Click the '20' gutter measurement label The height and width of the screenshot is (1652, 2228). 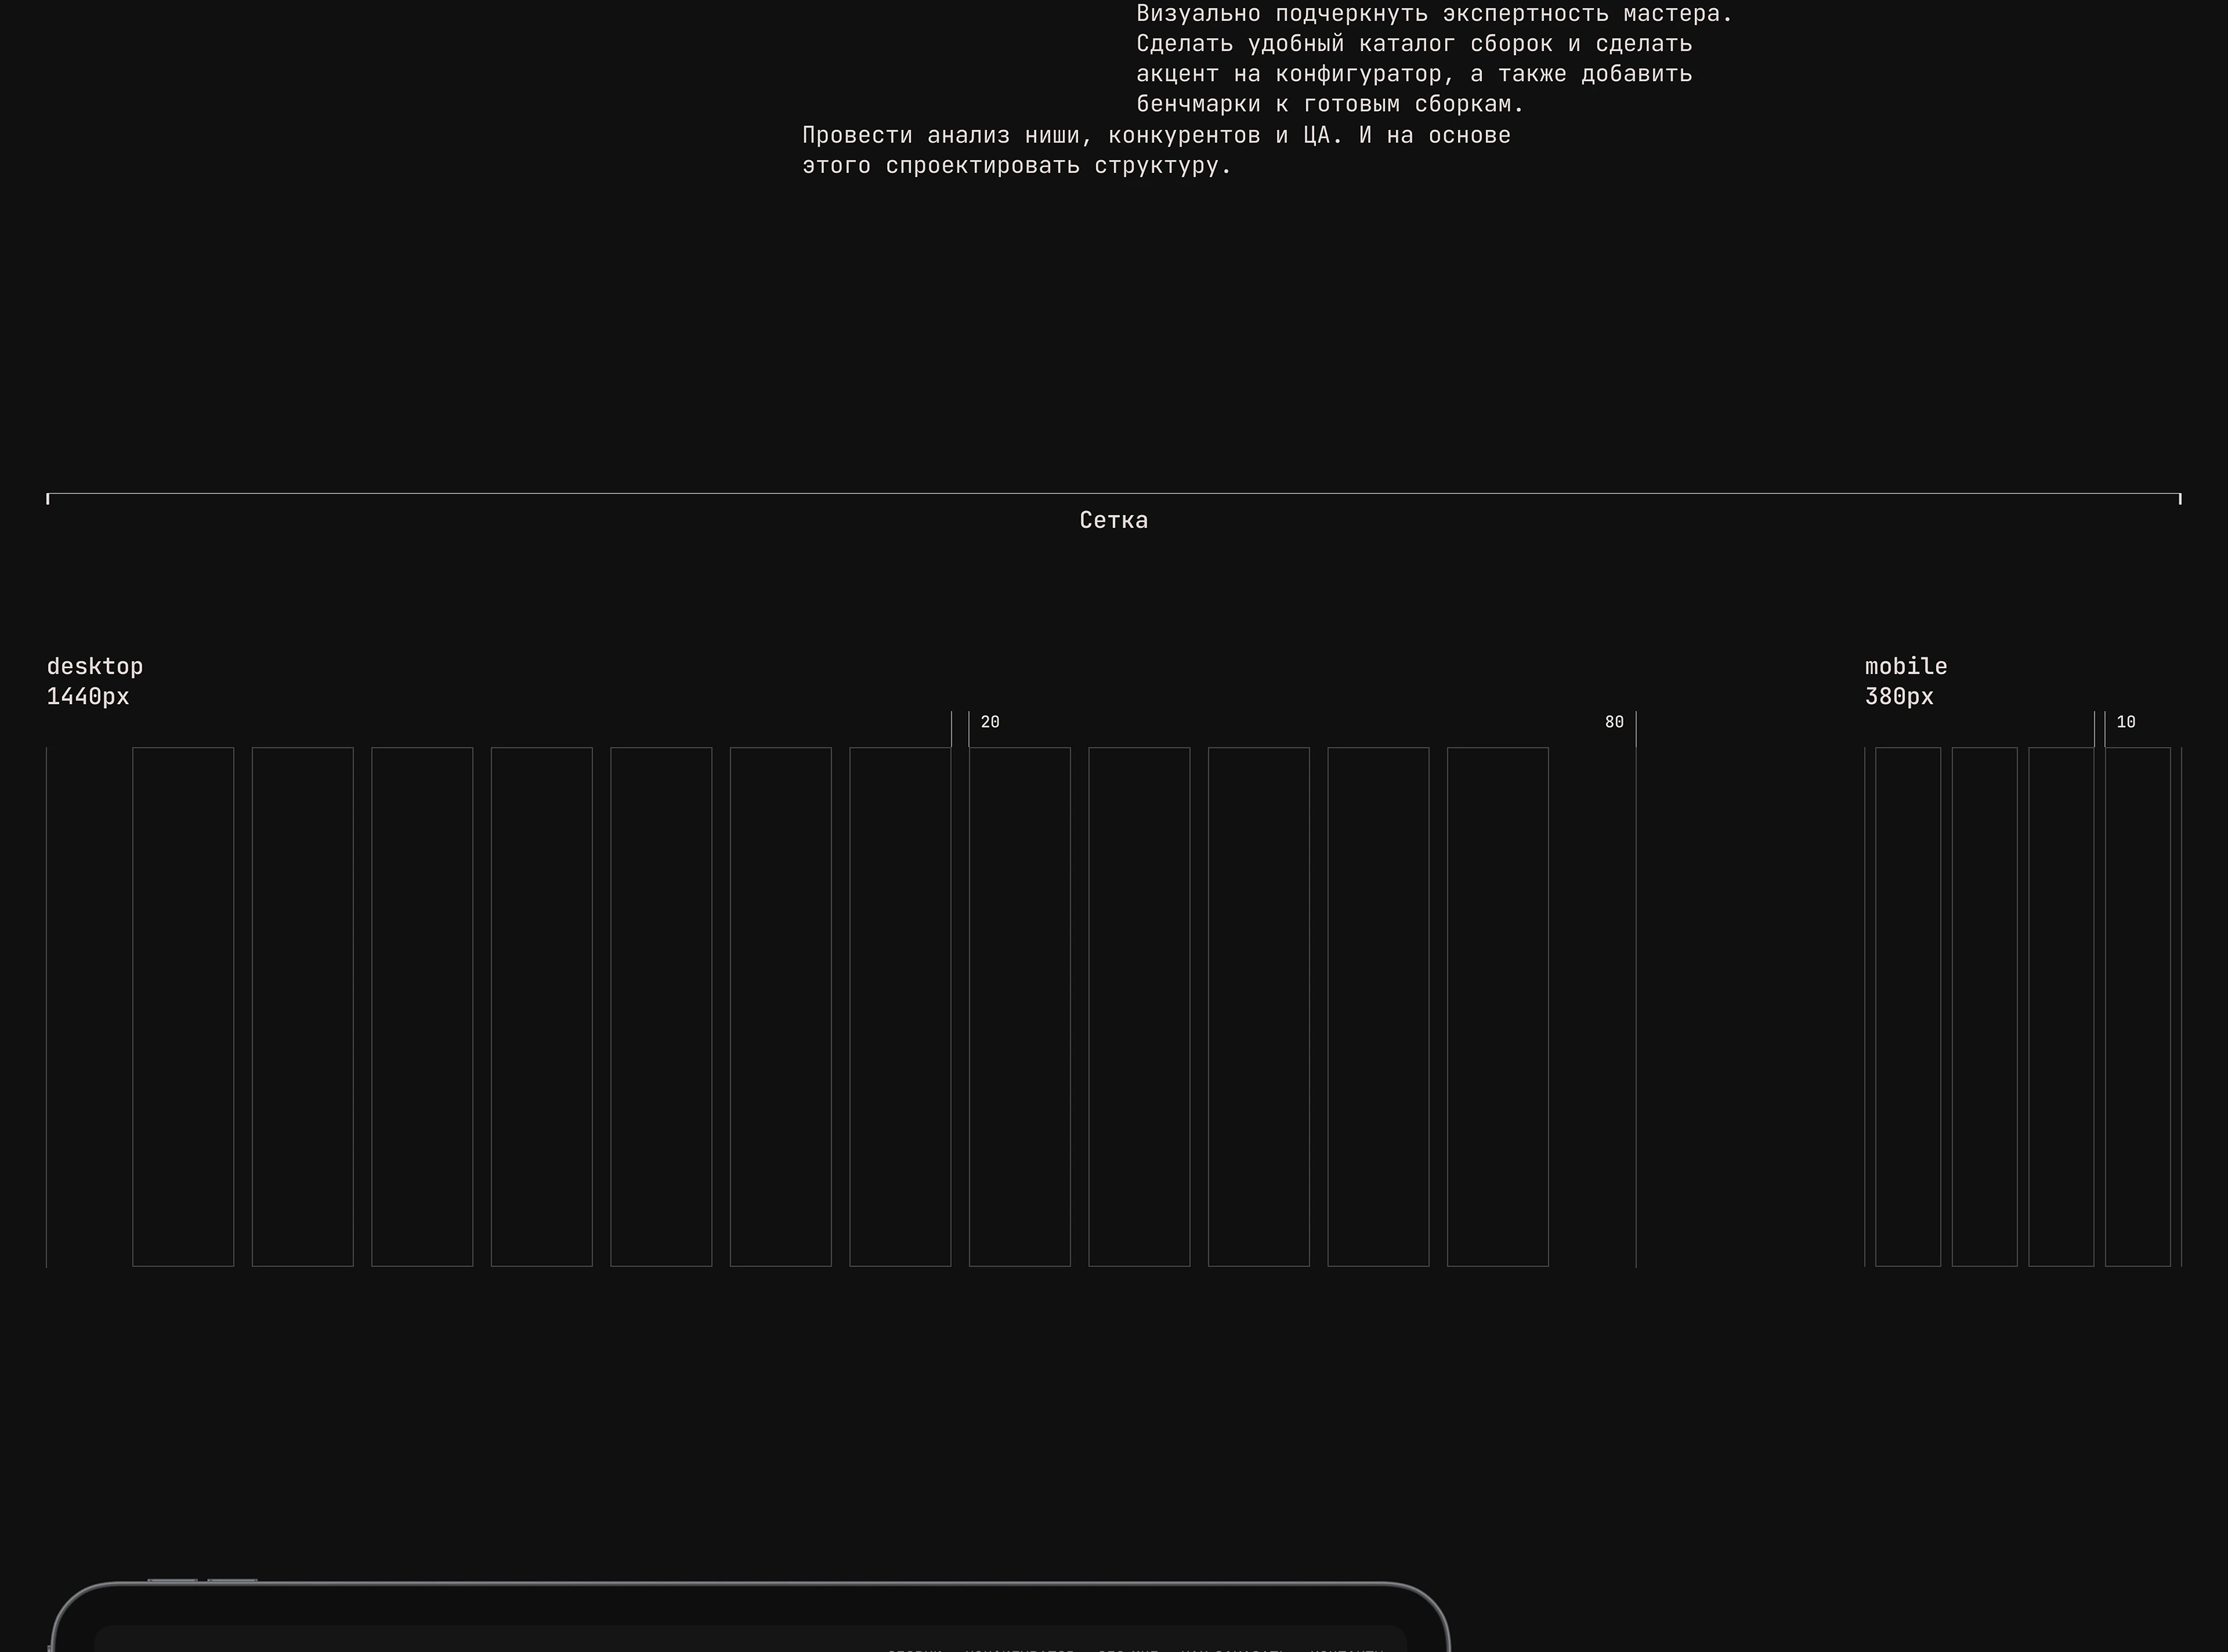(x=989, y=722)
